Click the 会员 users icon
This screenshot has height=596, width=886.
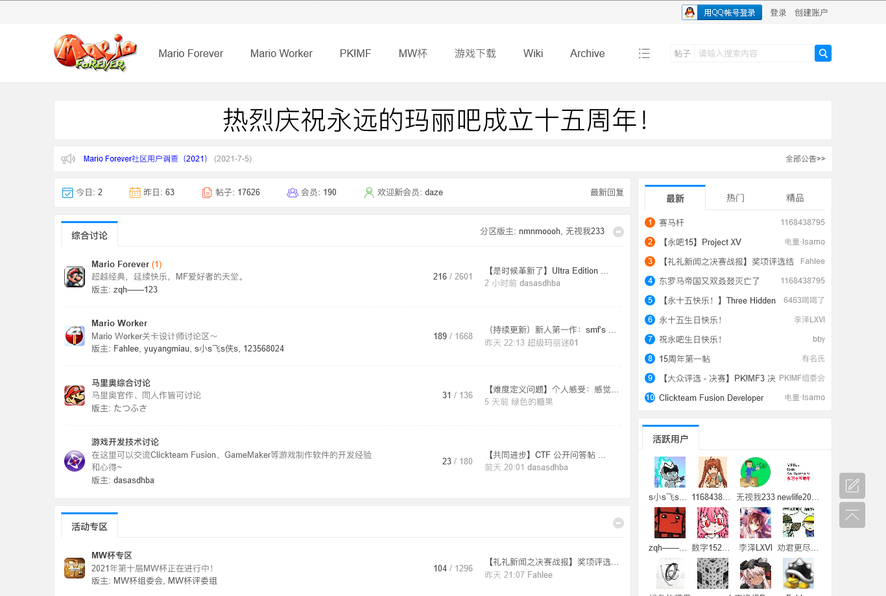[x=293, y=193]
